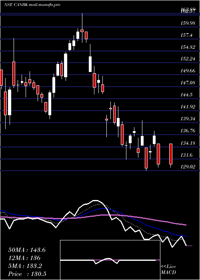
Task: Click the 134.18 price axis label
Action: tap(188, 143)
